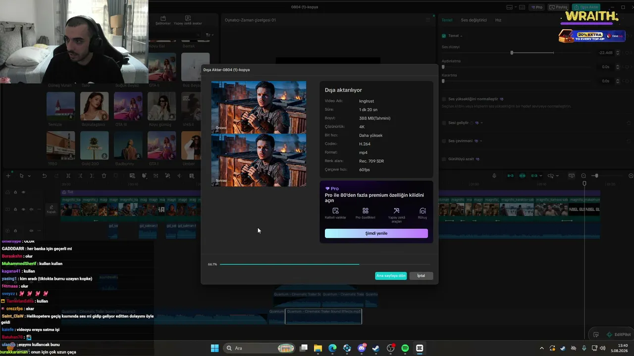Expand the Ses çevirmeni options arrow
This screenshot has width=634, height=356.
coord(481,141)
